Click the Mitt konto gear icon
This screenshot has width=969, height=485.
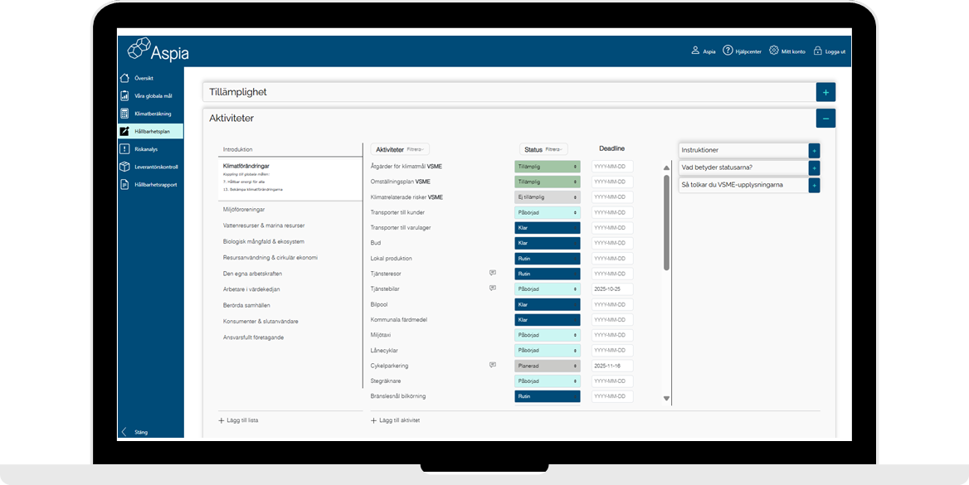click(774, 51)
